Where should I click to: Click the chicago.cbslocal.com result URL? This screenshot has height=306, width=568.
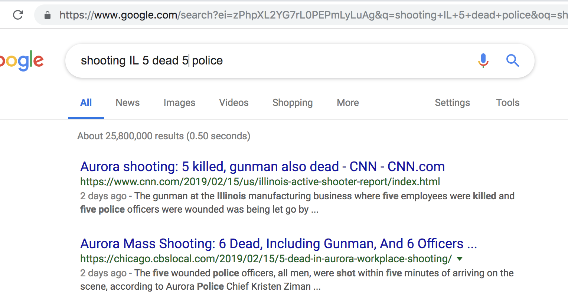pos(266,259)
